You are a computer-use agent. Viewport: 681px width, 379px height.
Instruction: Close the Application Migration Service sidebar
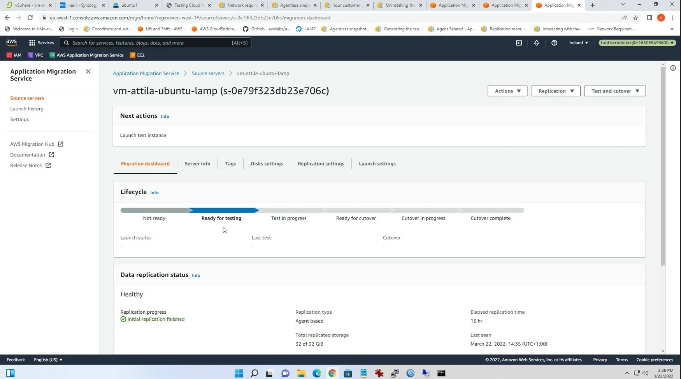(x=88, y=72)
